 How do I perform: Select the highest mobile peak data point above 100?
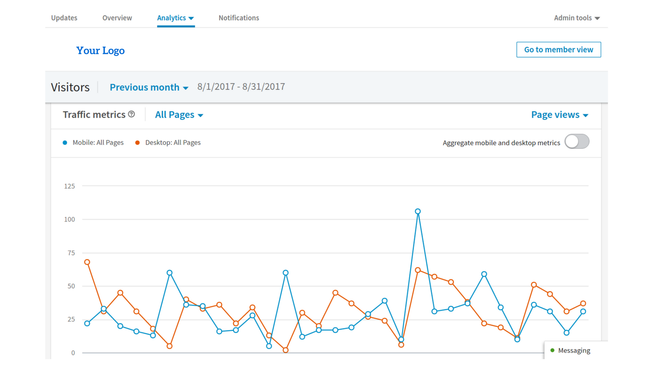pyautogui.click(x=418, y=211)
